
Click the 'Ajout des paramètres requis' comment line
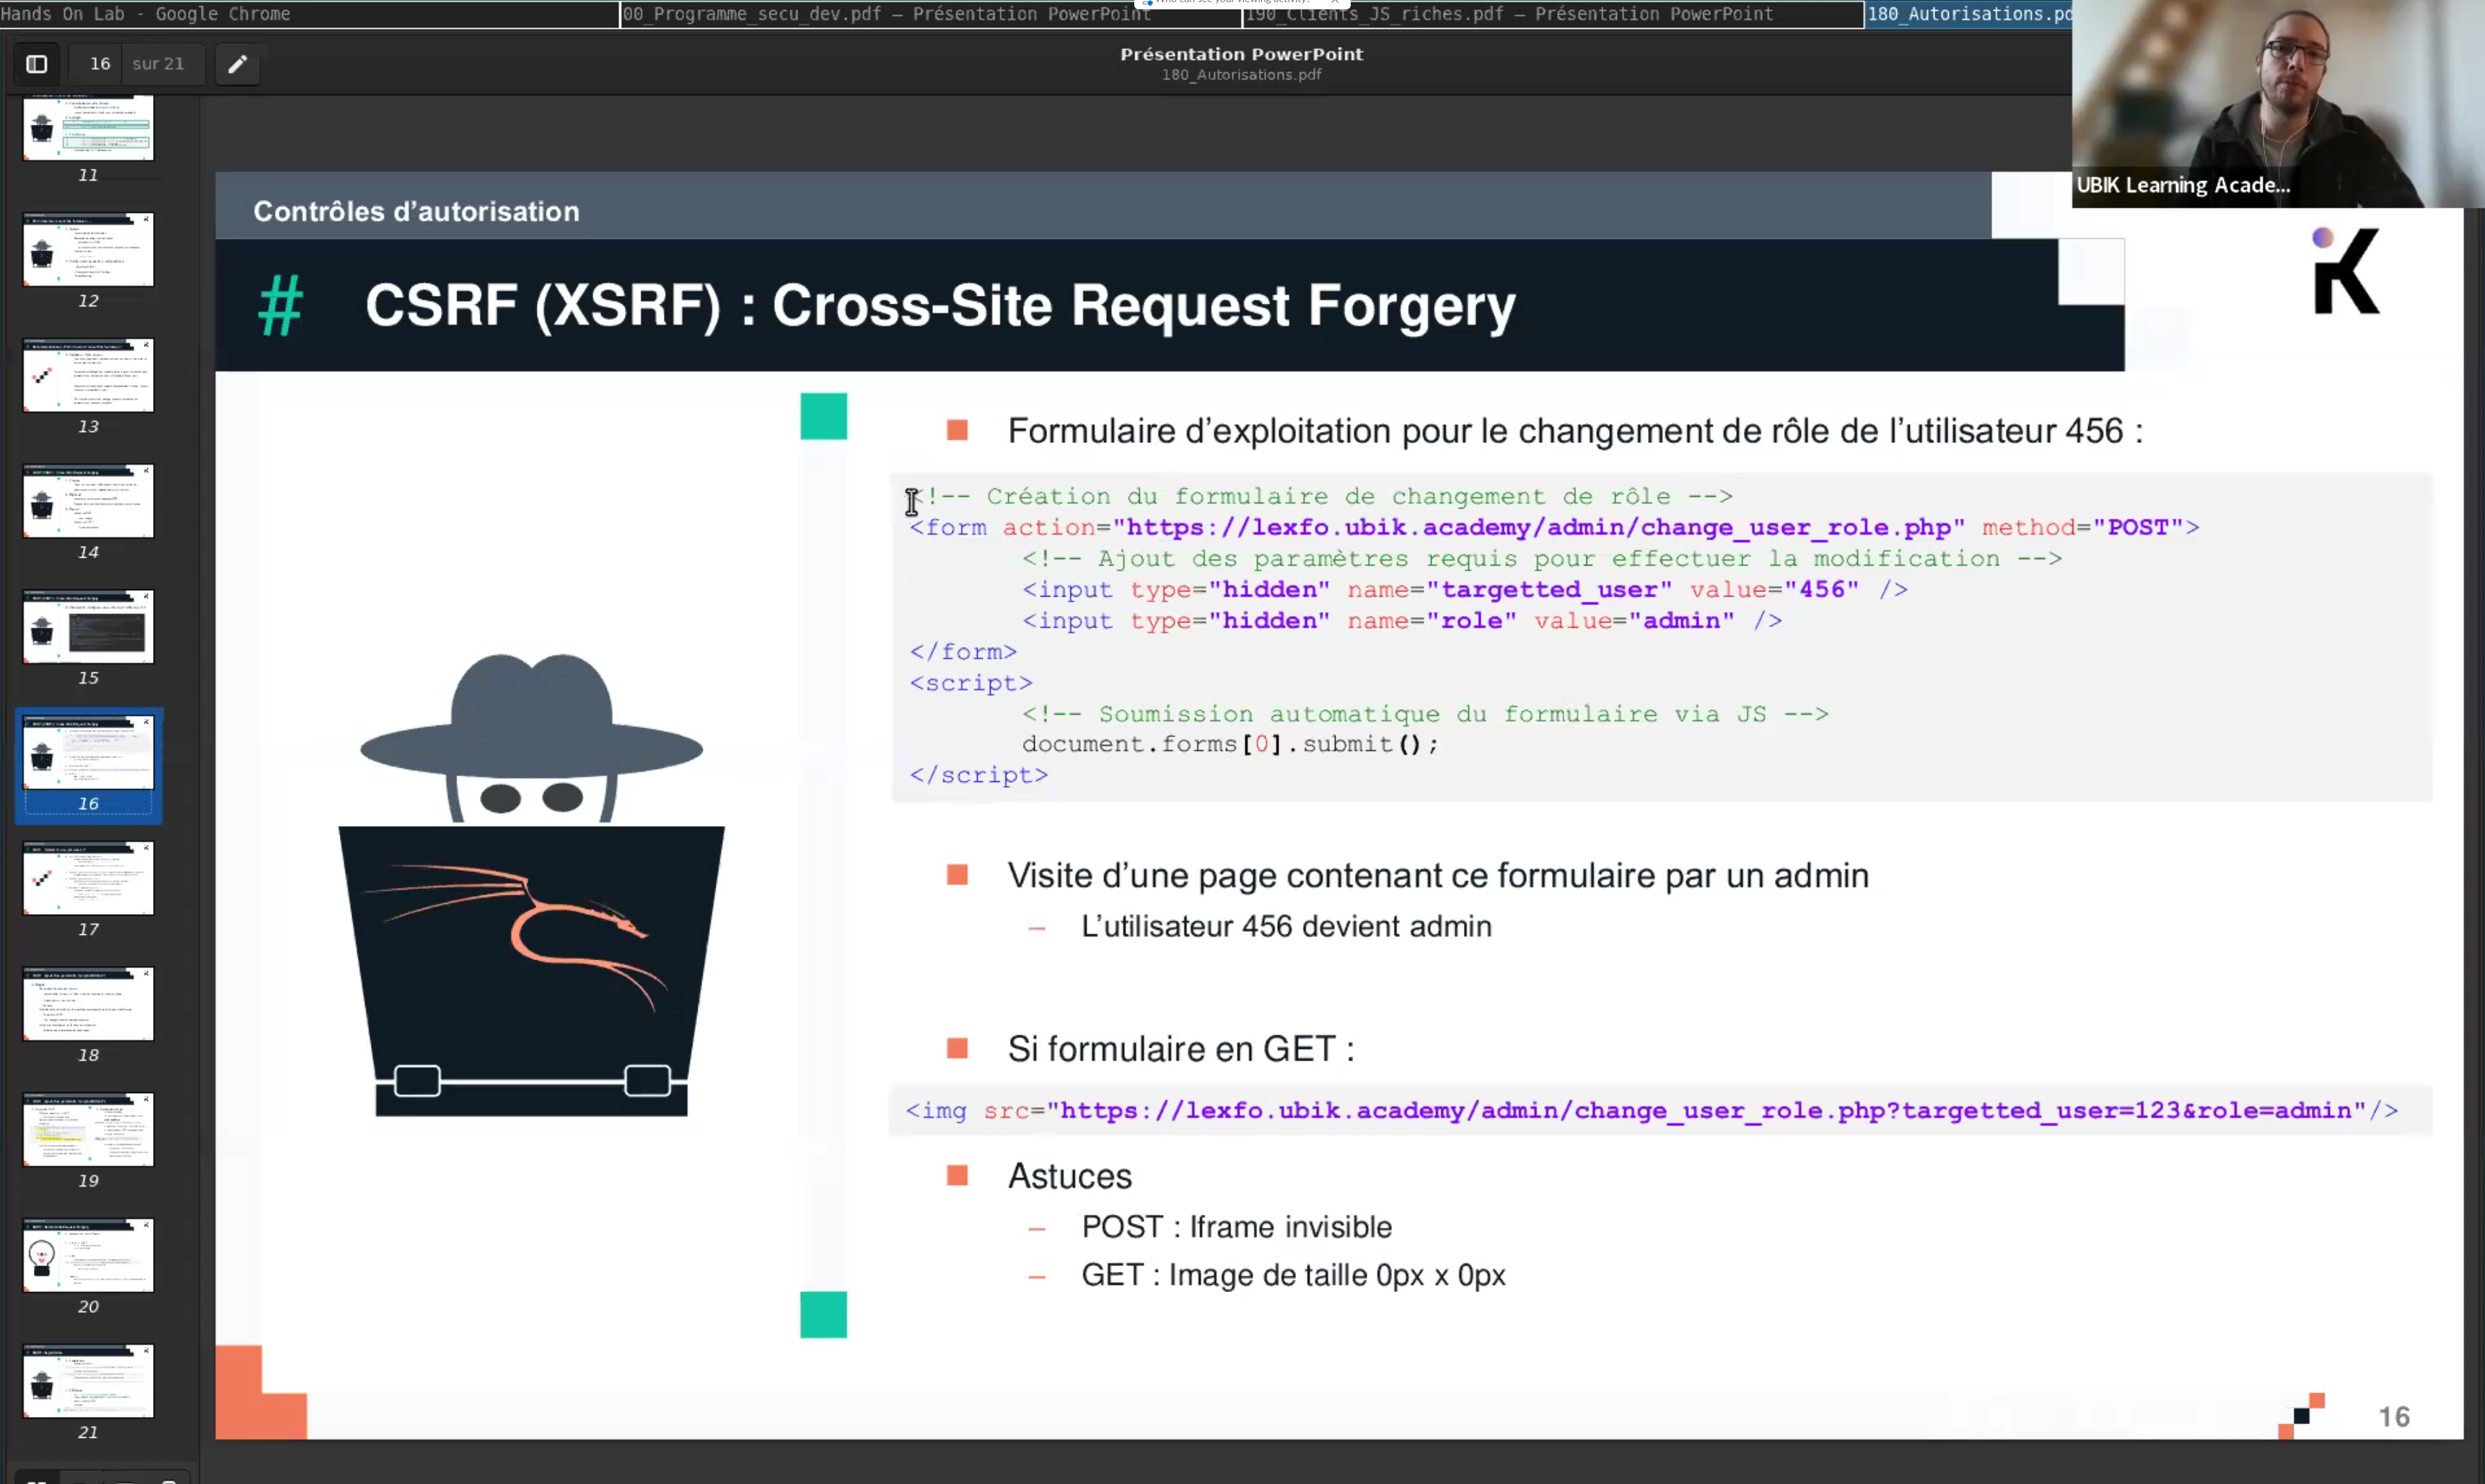(1541, 558)
